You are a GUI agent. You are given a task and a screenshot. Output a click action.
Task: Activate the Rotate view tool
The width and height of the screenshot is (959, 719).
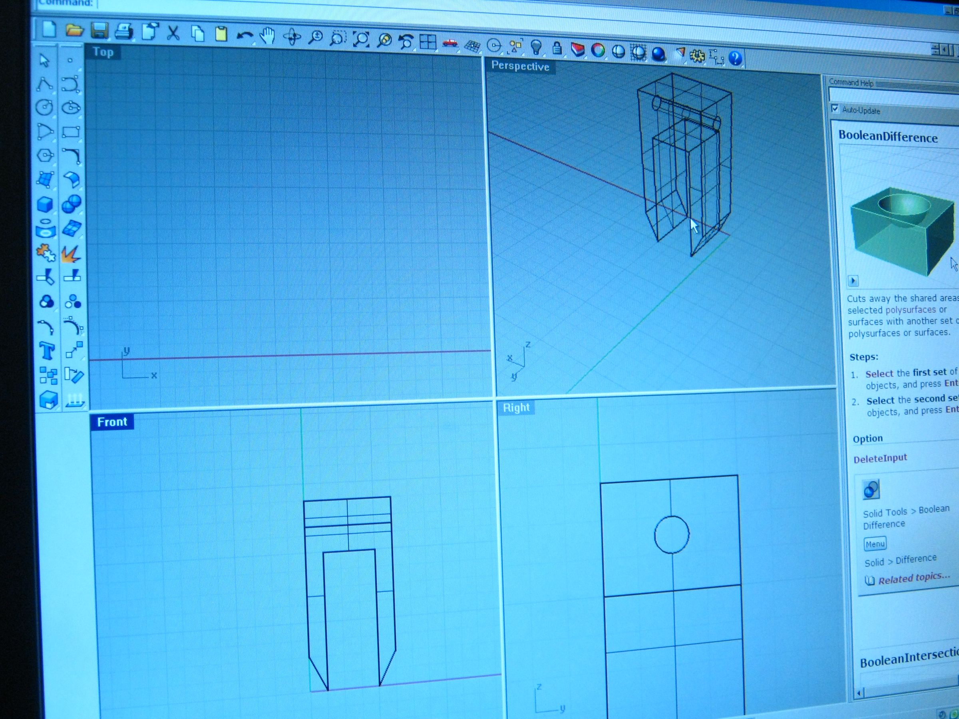point(292,37)
